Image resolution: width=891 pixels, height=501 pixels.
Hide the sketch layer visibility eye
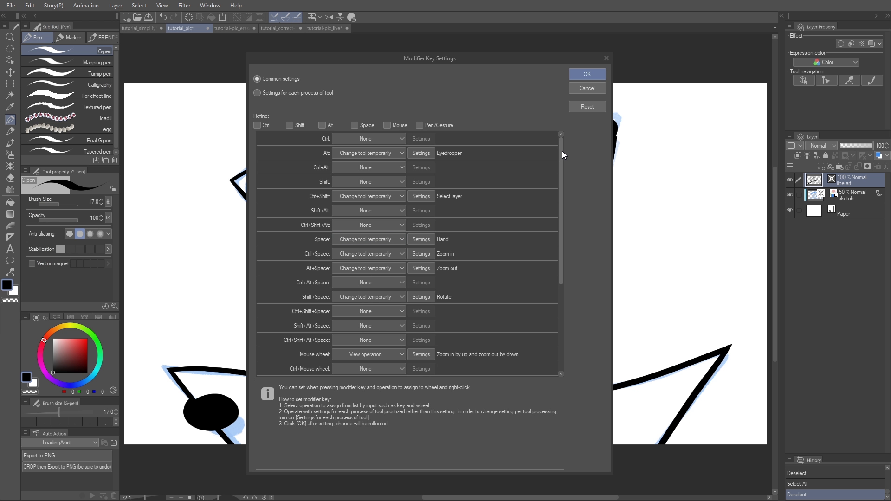coord(790,195)
